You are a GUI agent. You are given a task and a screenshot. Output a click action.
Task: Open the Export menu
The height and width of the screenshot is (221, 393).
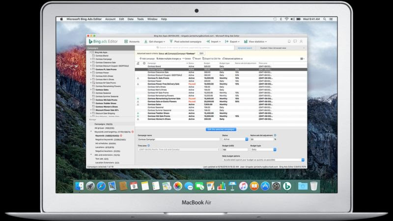click(232, 42)
